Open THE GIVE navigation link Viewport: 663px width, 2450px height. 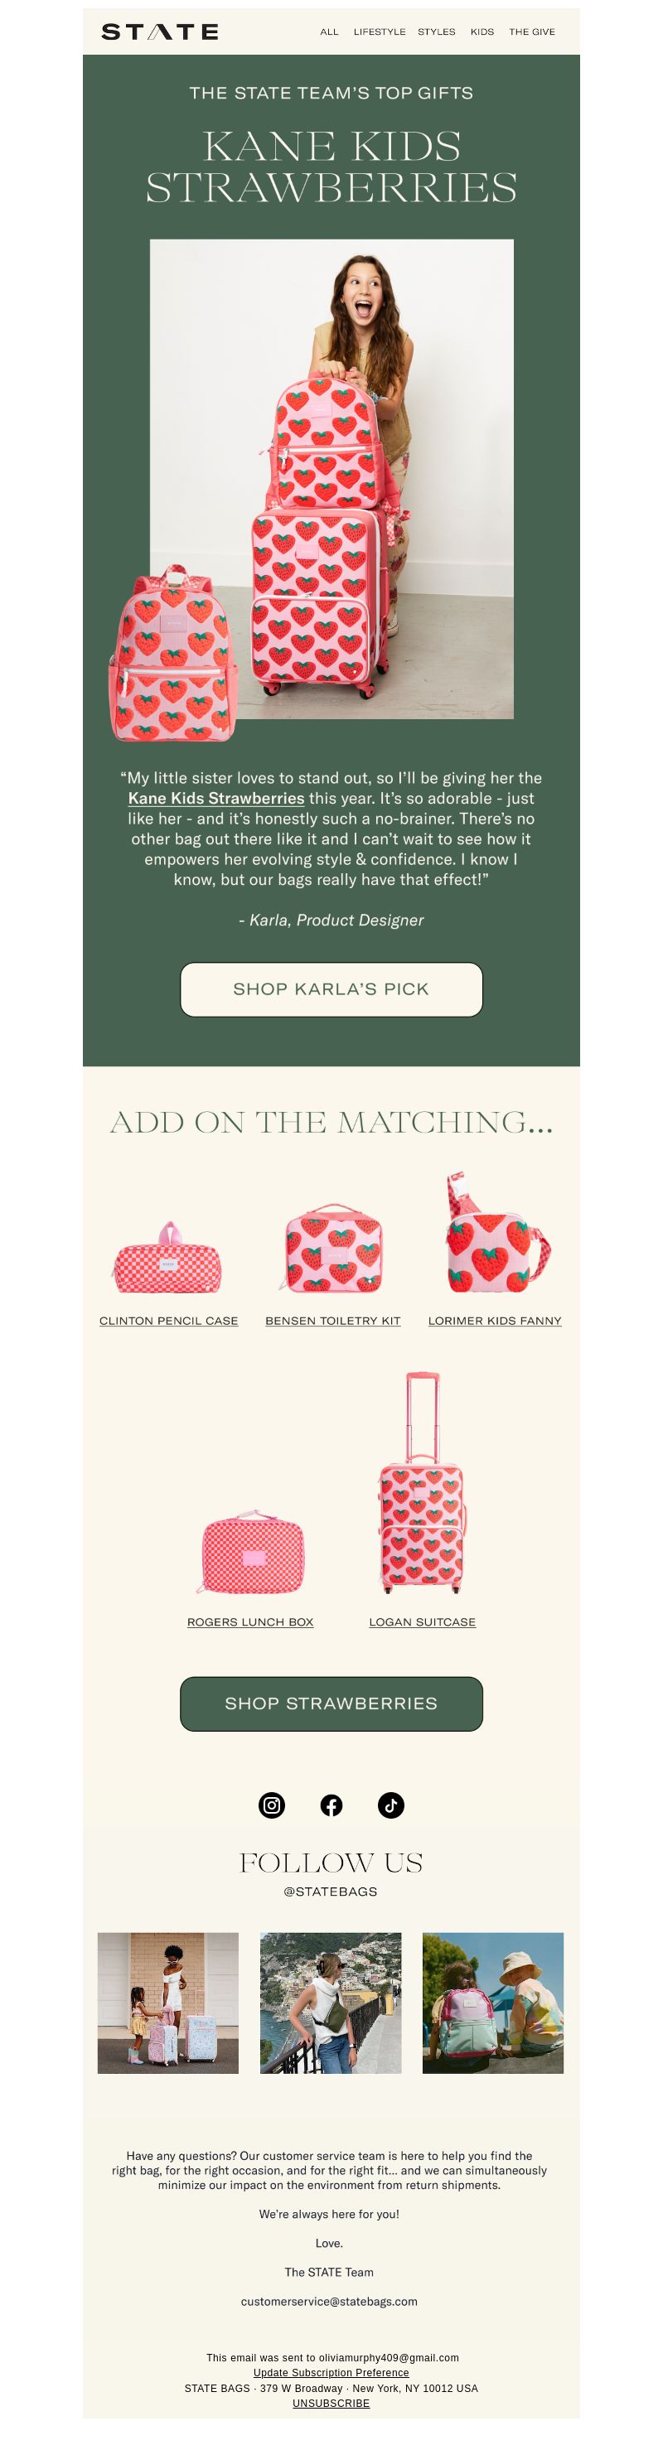coord(532,32)
